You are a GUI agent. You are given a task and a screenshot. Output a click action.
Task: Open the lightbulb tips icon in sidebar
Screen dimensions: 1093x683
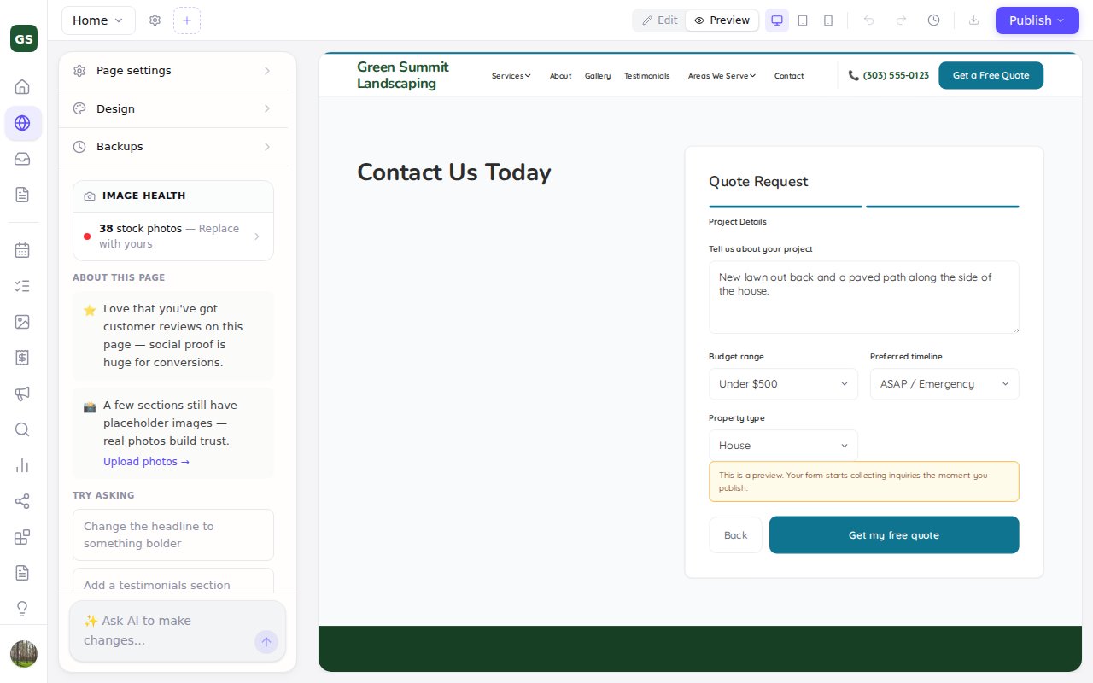click(x=23, y=609)
